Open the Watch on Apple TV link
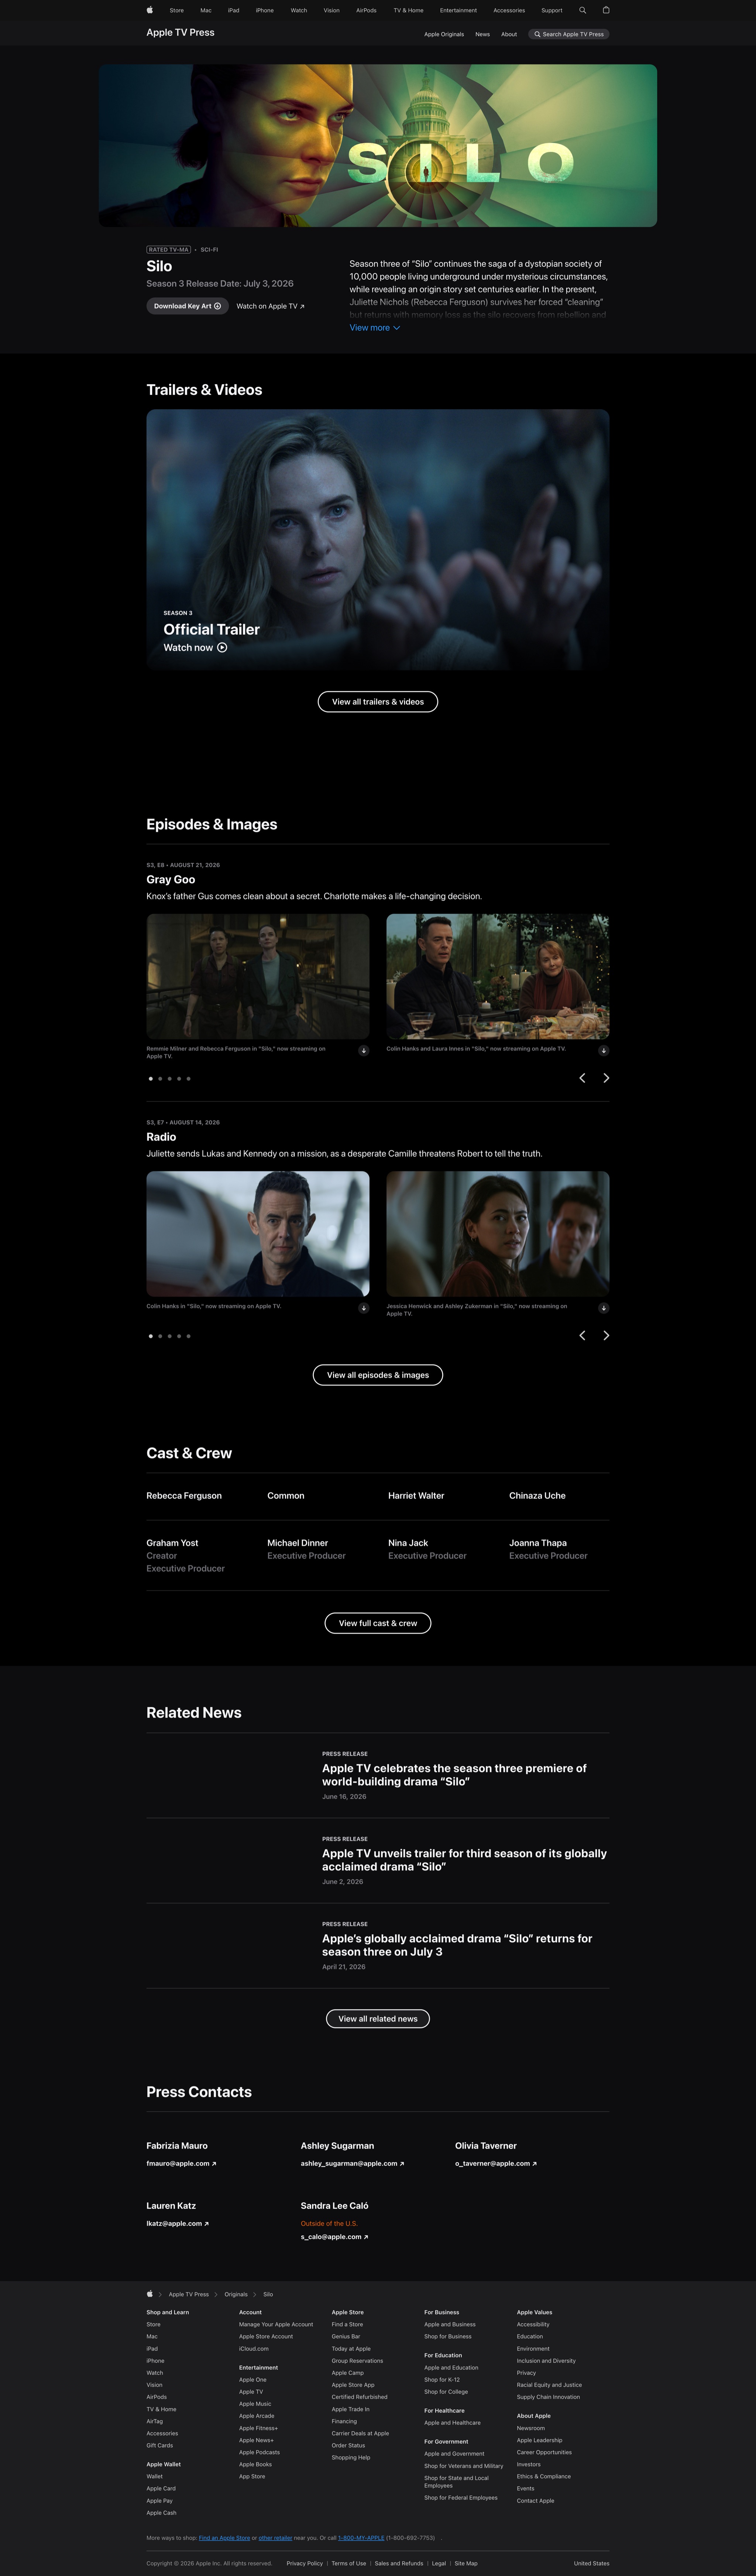 pyautogui.click(x=271, y=306)
